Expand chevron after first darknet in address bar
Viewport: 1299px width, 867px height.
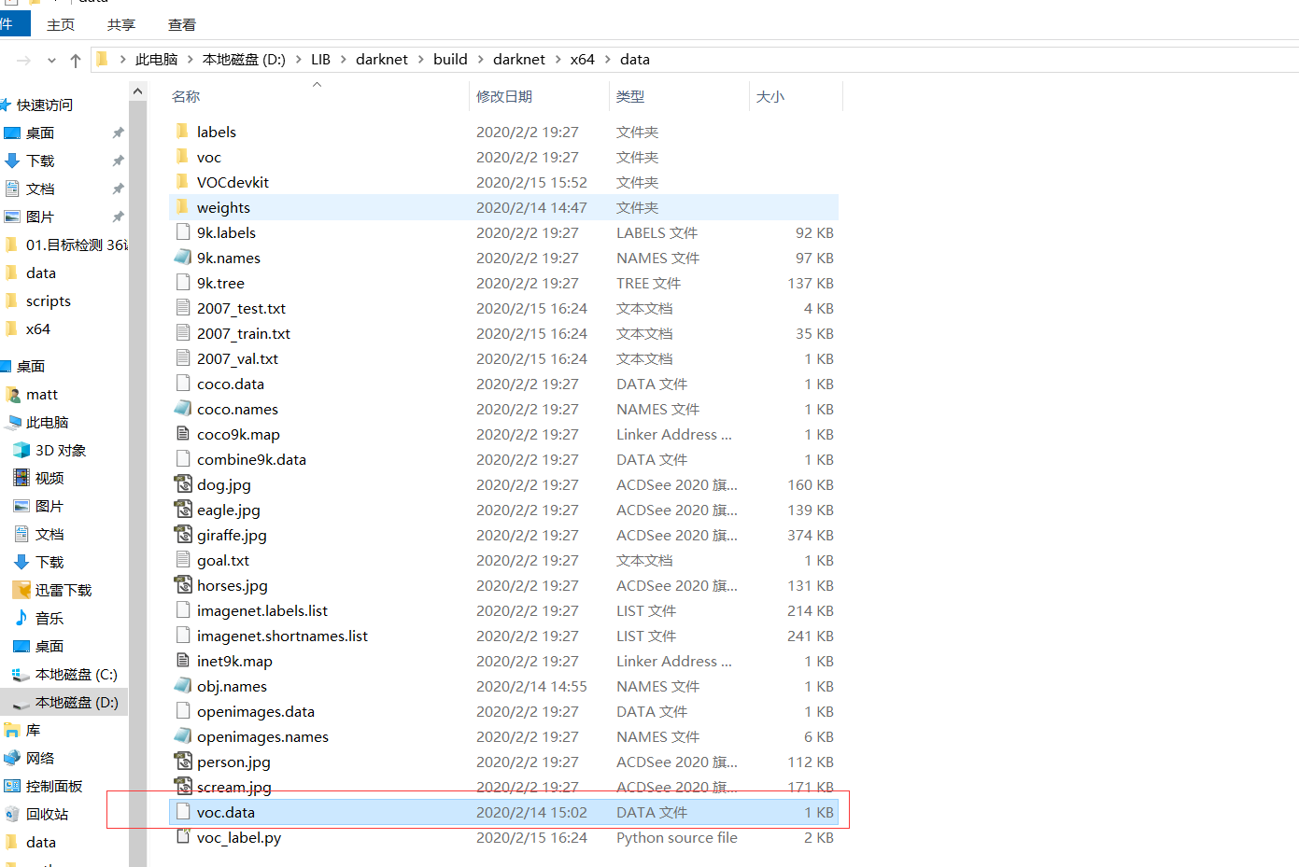click(x=420, y=59)
